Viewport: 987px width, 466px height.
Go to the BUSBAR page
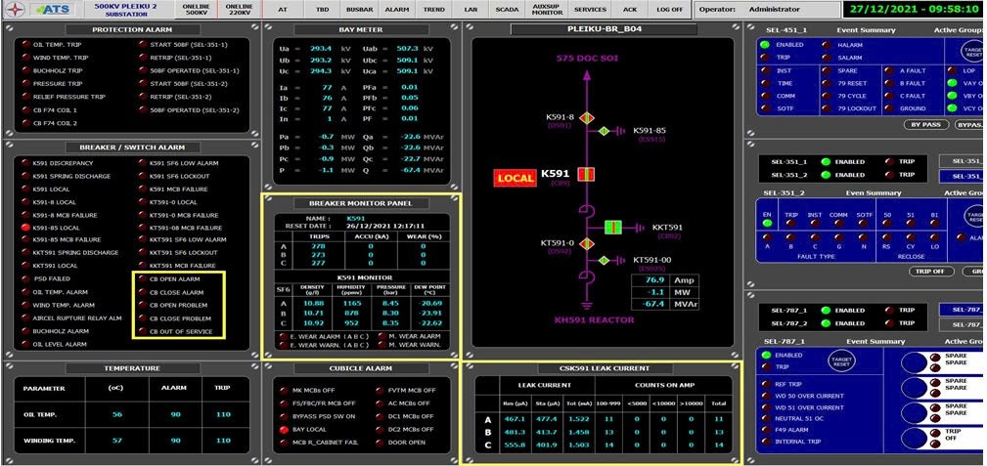(359, 10)
